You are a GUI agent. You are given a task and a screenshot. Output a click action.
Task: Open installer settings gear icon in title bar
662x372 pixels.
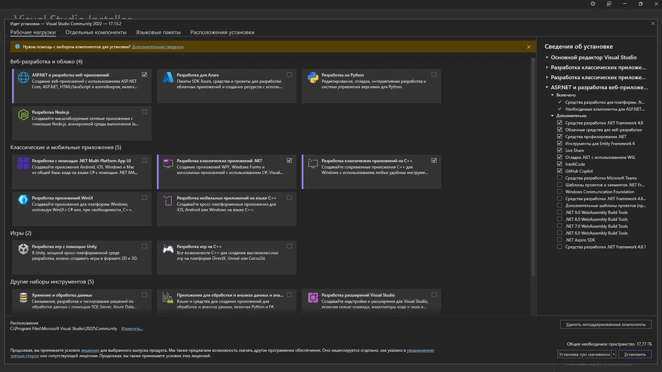click(x=593, y=4)
